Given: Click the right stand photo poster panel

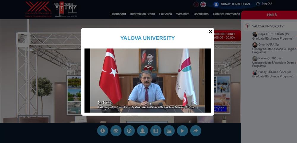Looking at the screenshot, I should (222, 95).
